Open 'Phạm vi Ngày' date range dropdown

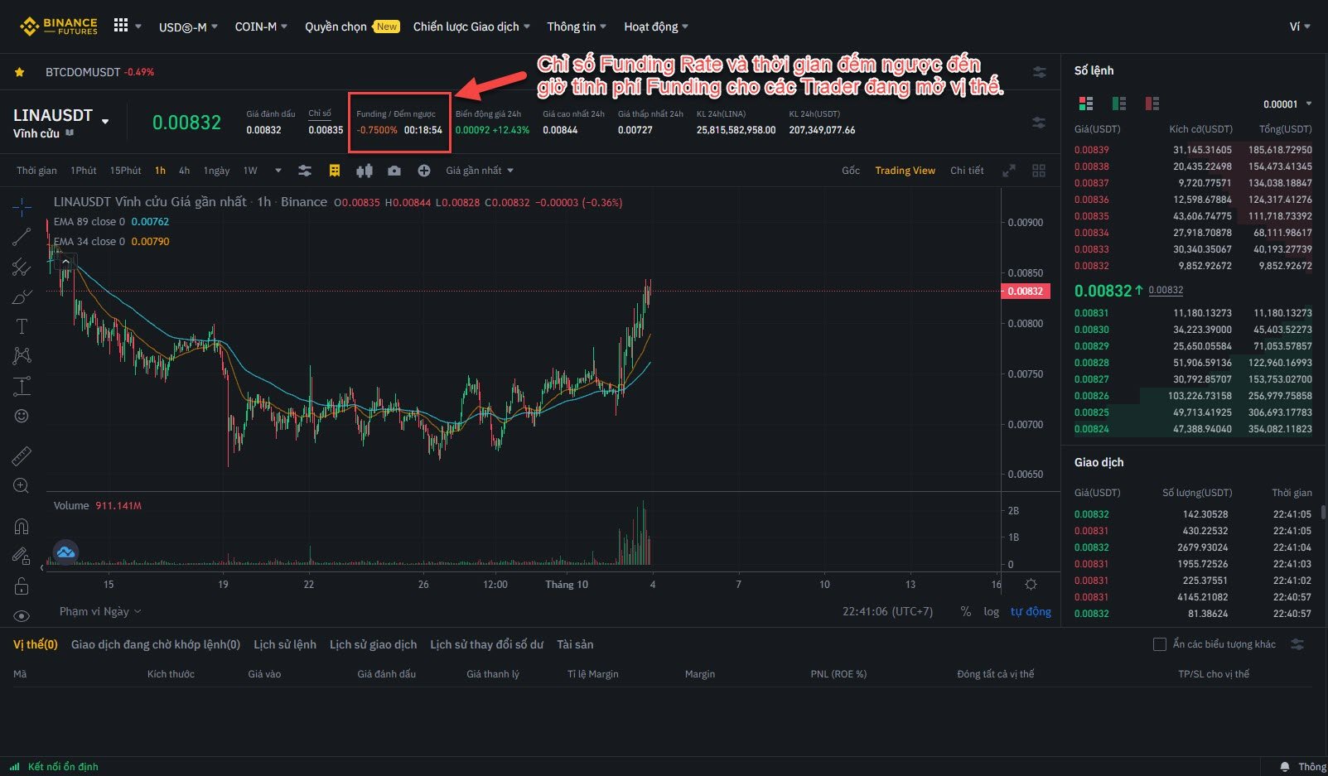point(100,611)
